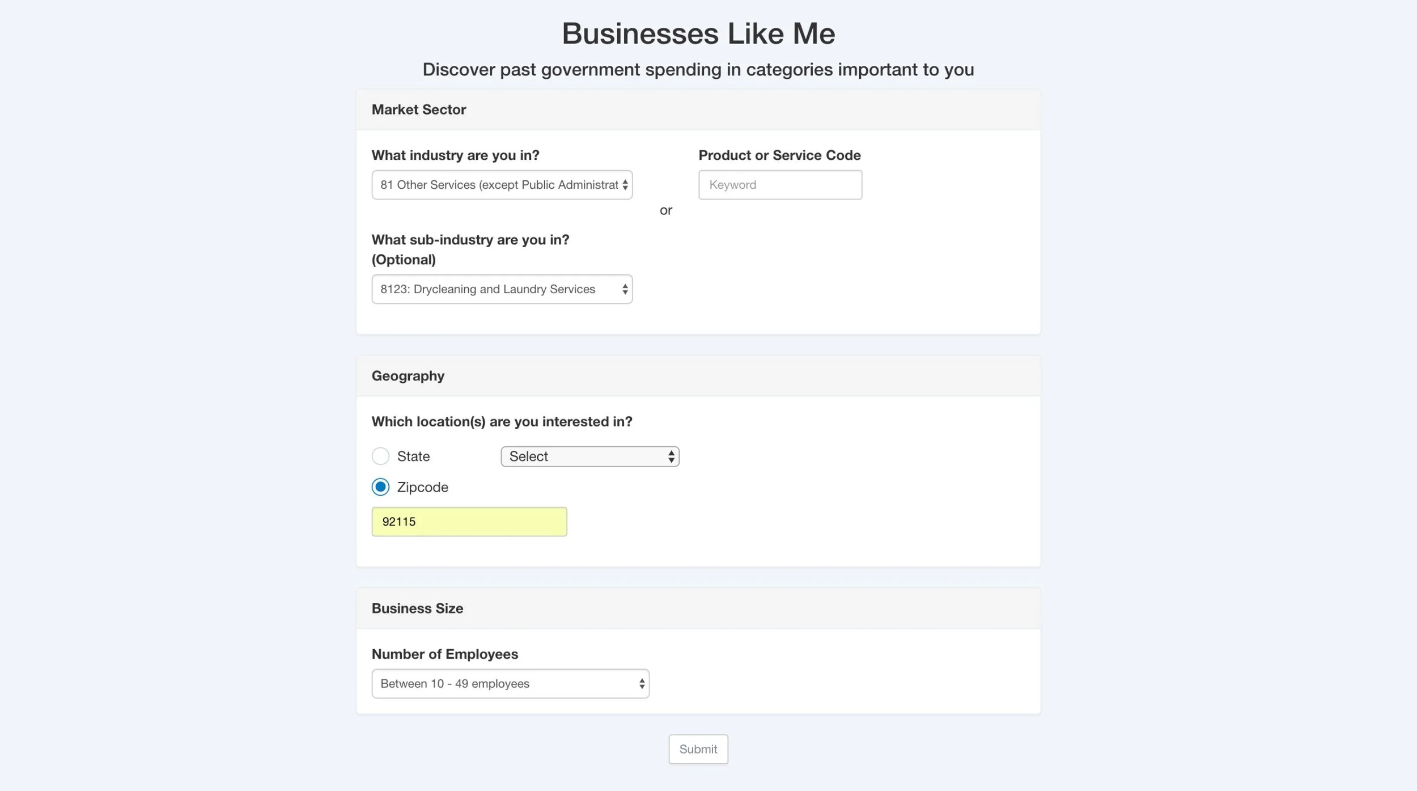Viewport: 1417px width, 791px height.
Task: Click the State radio label text
Action: [413, 456]
